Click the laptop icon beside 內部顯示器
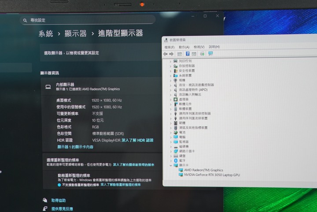Image resolution: width=317 pixels, height=212 pixels. click(48, 87)
